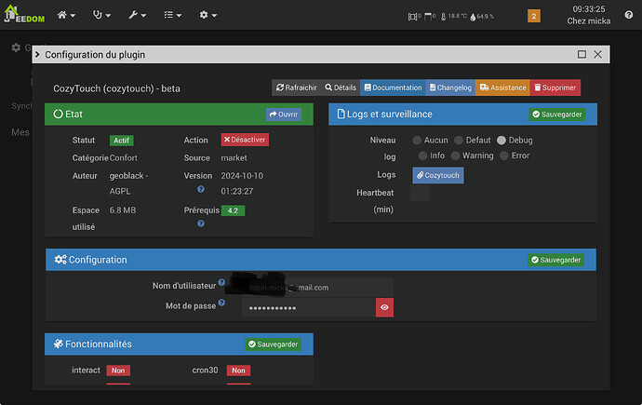Click the Logs et surveillance file icon
Screen dimensions: 642x405
[x=341, y=114]
